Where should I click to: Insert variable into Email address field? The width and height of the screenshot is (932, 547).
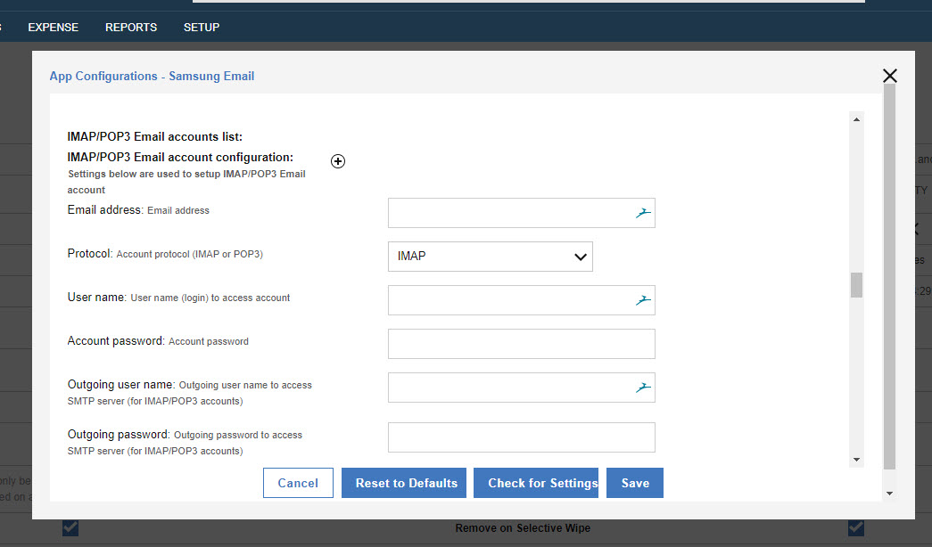pos(643,211)
